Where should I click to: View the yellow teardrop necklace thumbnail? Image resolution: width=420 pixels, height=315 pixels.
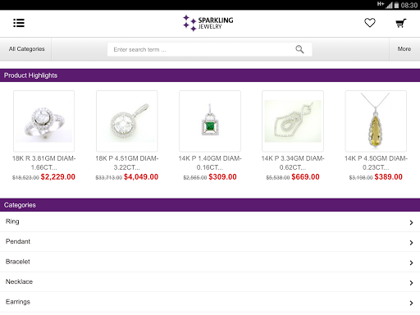pyautogui.click(x=376, y=121)
